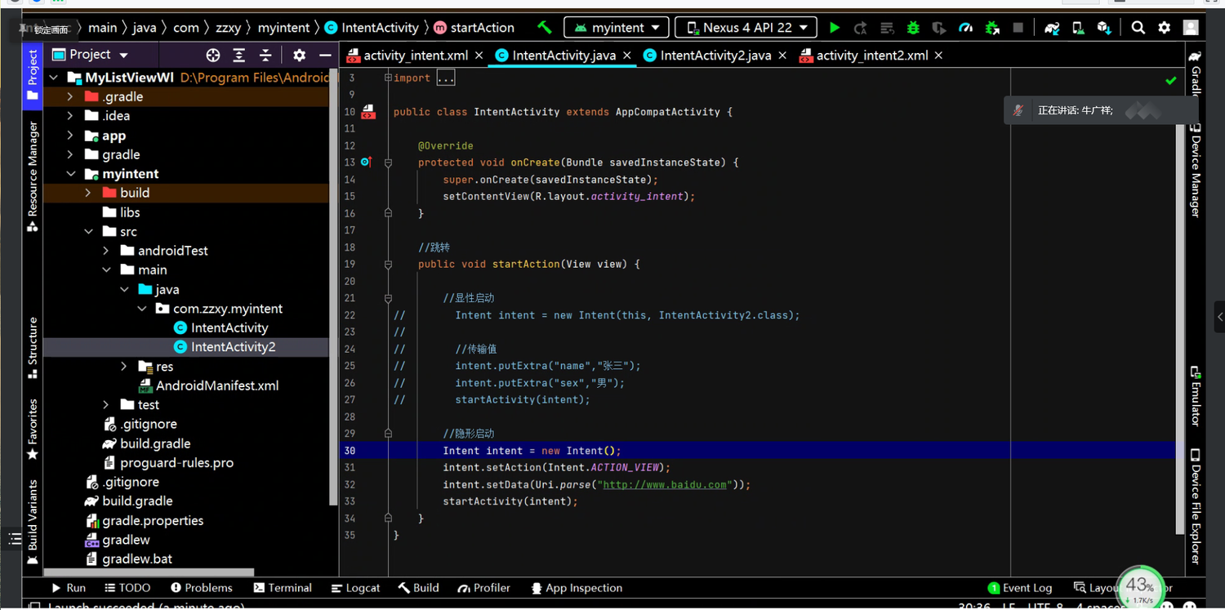The width and height of the screenshot is (1225, 610).
Task: Click Attach Debugger to Android Process icon
Action: coord(992,28)
